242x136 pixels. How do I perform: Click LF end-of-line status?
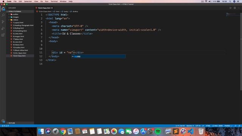203,126
